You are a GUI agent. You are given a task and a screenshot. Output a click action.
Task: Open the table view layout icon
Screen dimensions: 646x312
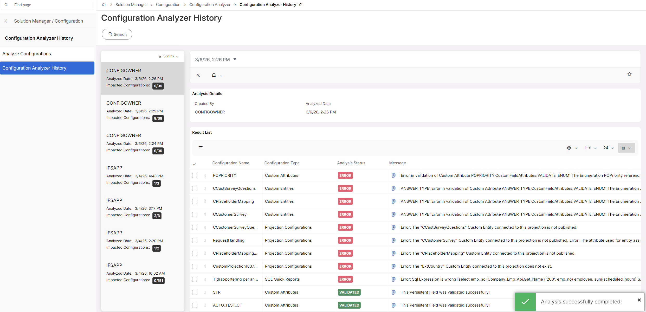pos(623,148)
